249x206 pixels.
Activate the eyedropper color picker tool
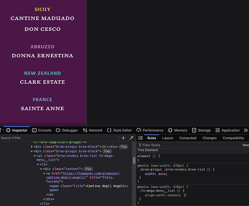click(x=131, y=138)
